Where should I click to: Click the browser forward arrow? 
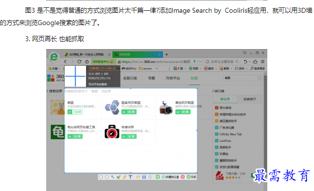point(73,61)
